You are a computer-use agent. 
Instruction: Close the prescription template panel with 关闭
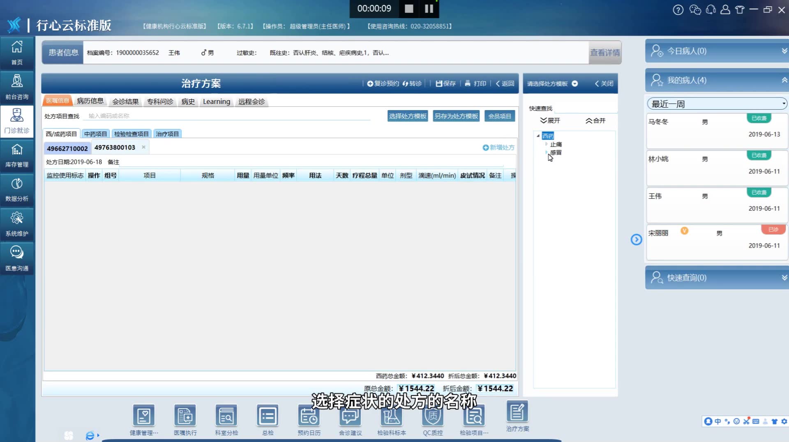tap(604, 83)
